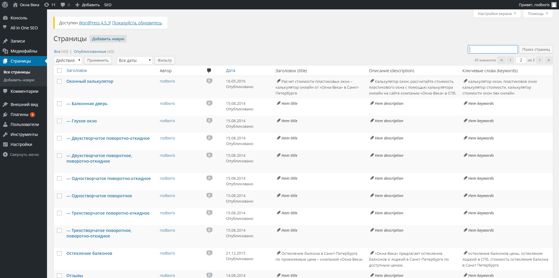This screenshot has height=278, width=559.
Task: Sort by the comments column header icon
Action: pos(209,70)
